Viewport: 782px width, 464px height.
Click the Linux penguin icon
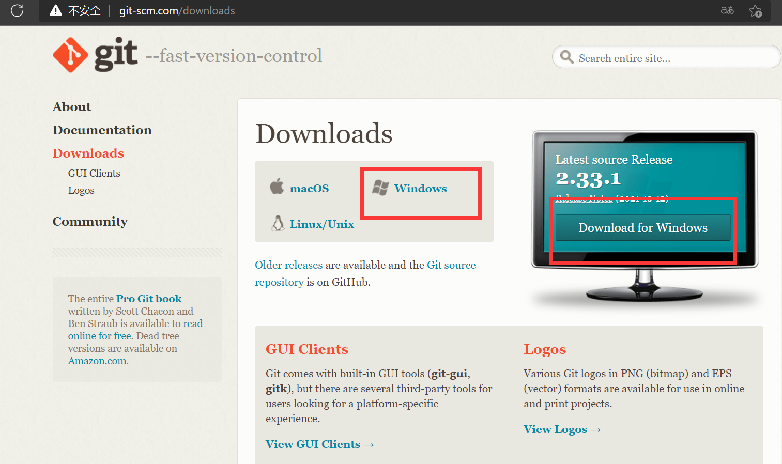[278, 223]
